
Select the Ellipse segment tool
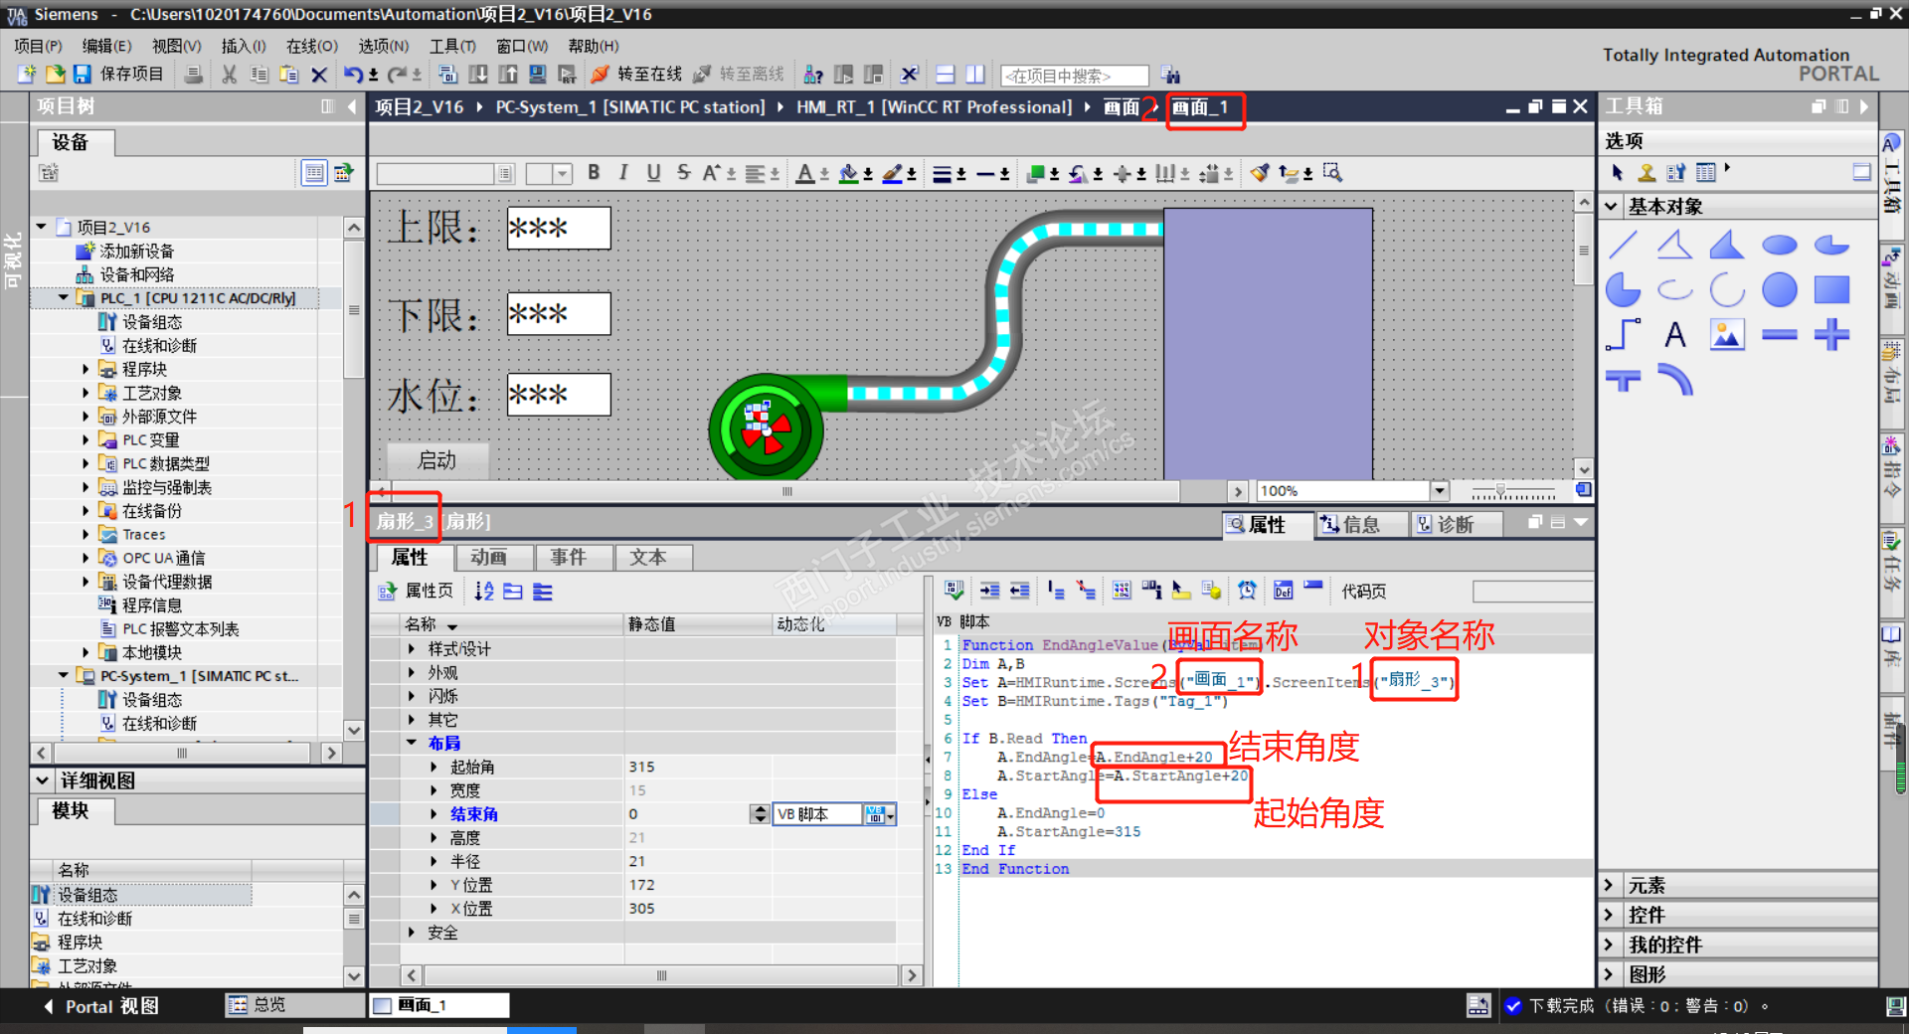click(x=1831, y=245)
